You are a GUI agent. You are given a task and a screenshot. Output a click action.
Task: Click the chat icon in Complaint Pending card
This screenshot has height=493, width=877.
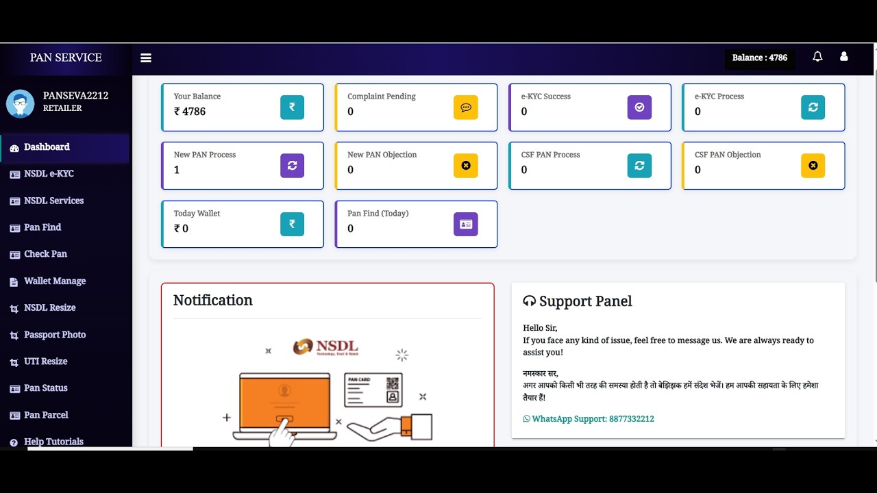pos(466,107)
